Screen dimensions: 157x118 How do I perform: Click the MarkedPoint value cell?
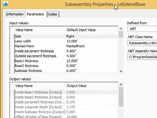(x=75, y=46)
